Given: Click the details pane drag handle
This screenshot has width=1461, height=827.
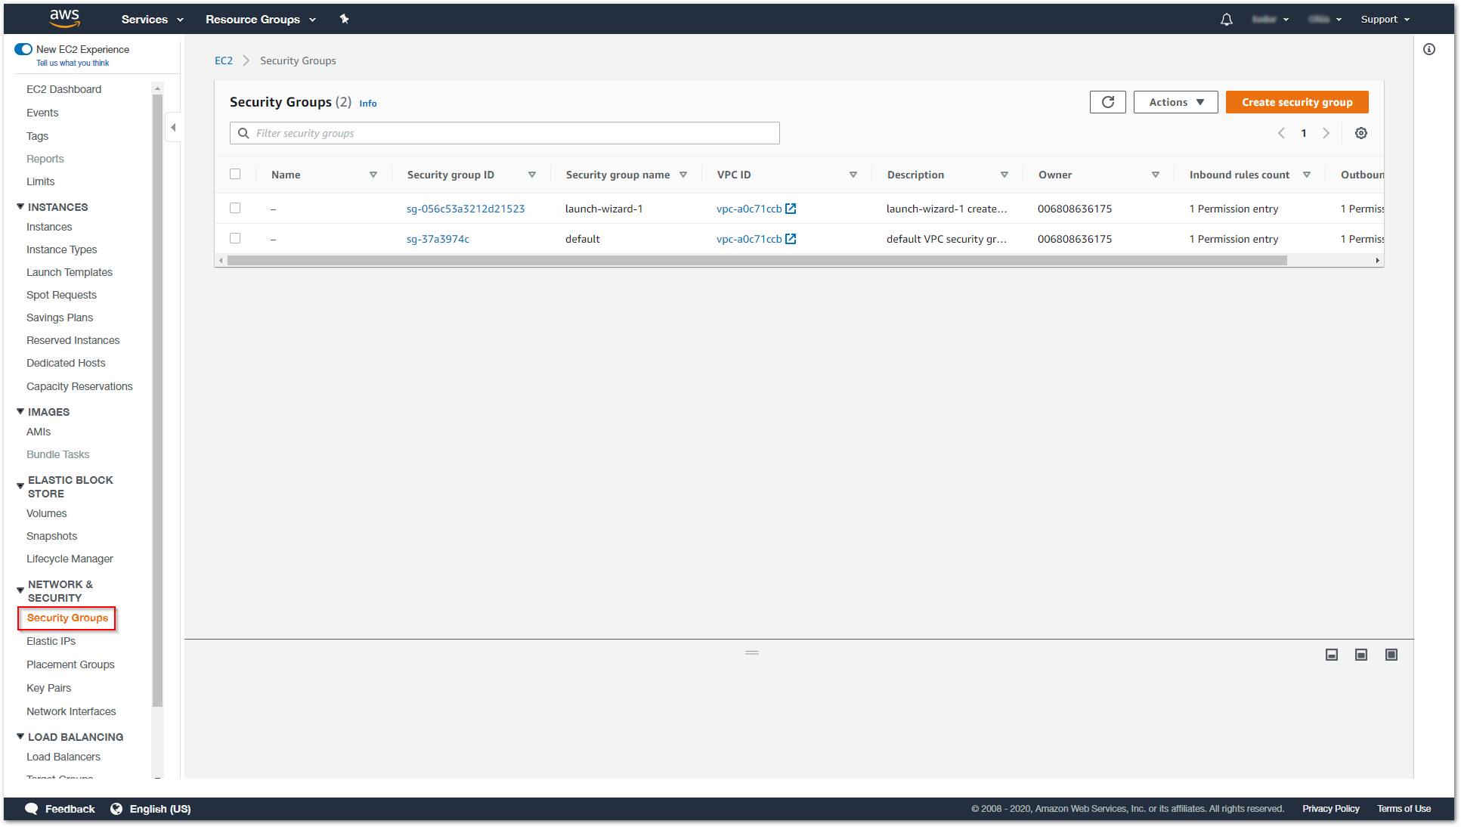Looking at the screenshot, I should (x=751, y=652).
